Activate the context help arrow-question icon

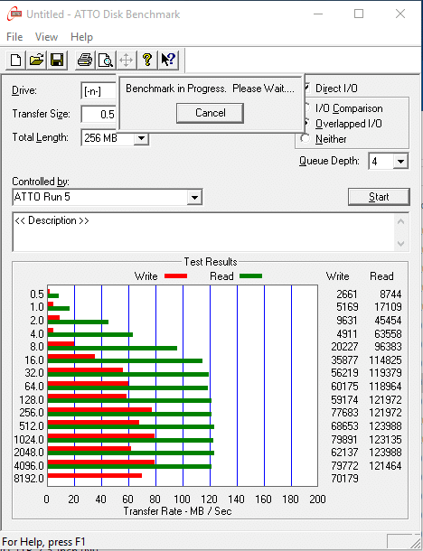(168, 60)
